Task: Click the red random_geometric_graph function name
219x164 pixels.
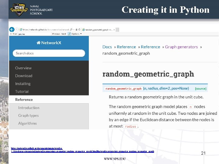Action: [123, 89]
